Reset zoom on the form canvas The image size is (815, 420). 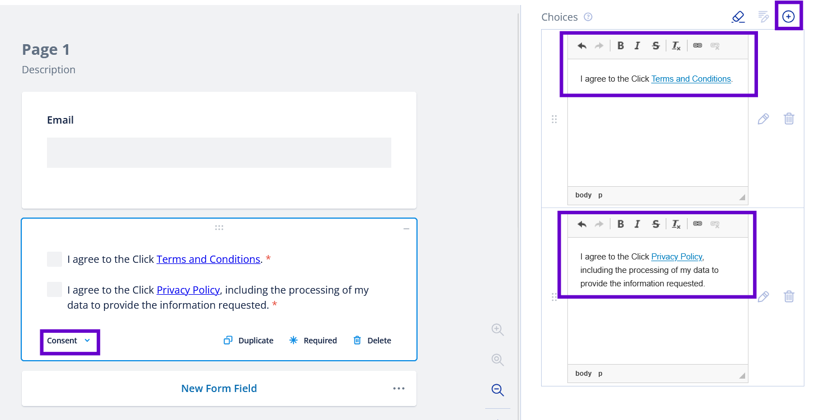pyautogui.click(x=497, y=360)
